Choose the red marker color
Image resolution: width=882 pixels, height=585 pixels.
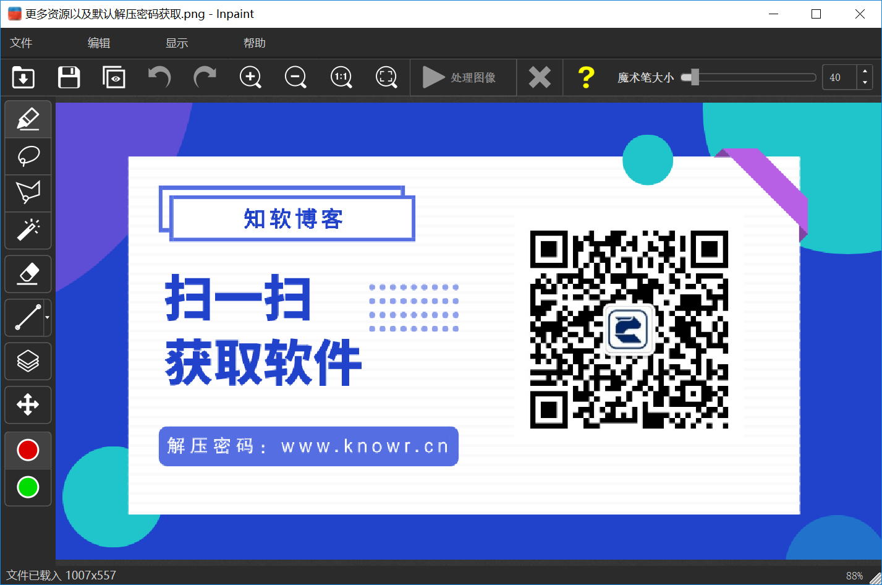tap(28, 450)
